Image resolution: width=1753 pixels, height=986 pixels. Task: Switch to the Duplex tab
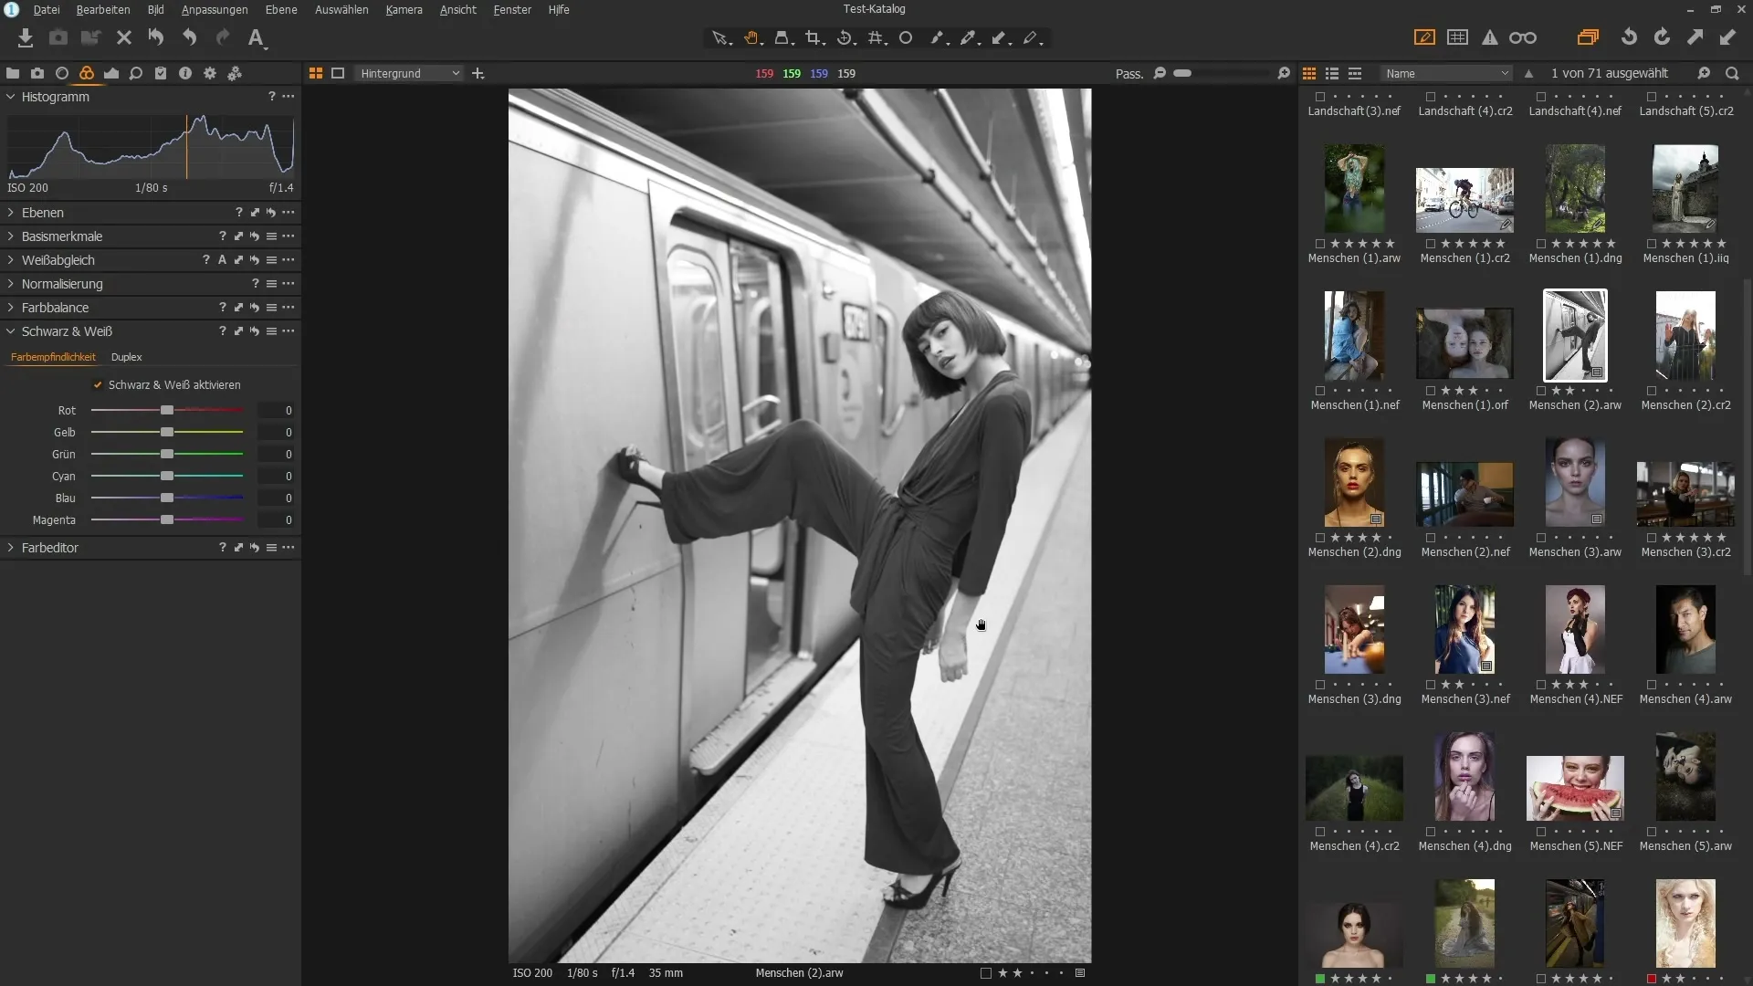coord(127,357)
